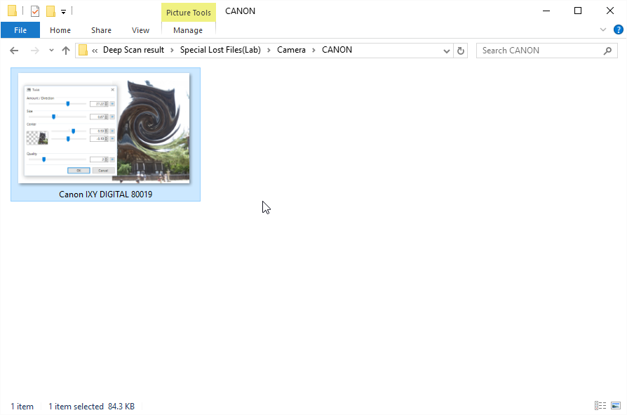The height and width of the screenshot is (415, 627).
Task: Click the search magnifier icon
Action: [x=608, y=51]
